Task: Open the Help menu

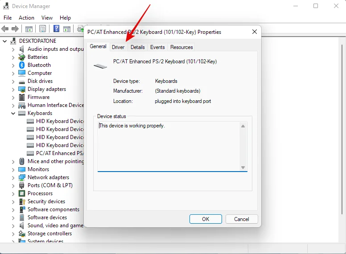Action: click(x=65, y=18)
